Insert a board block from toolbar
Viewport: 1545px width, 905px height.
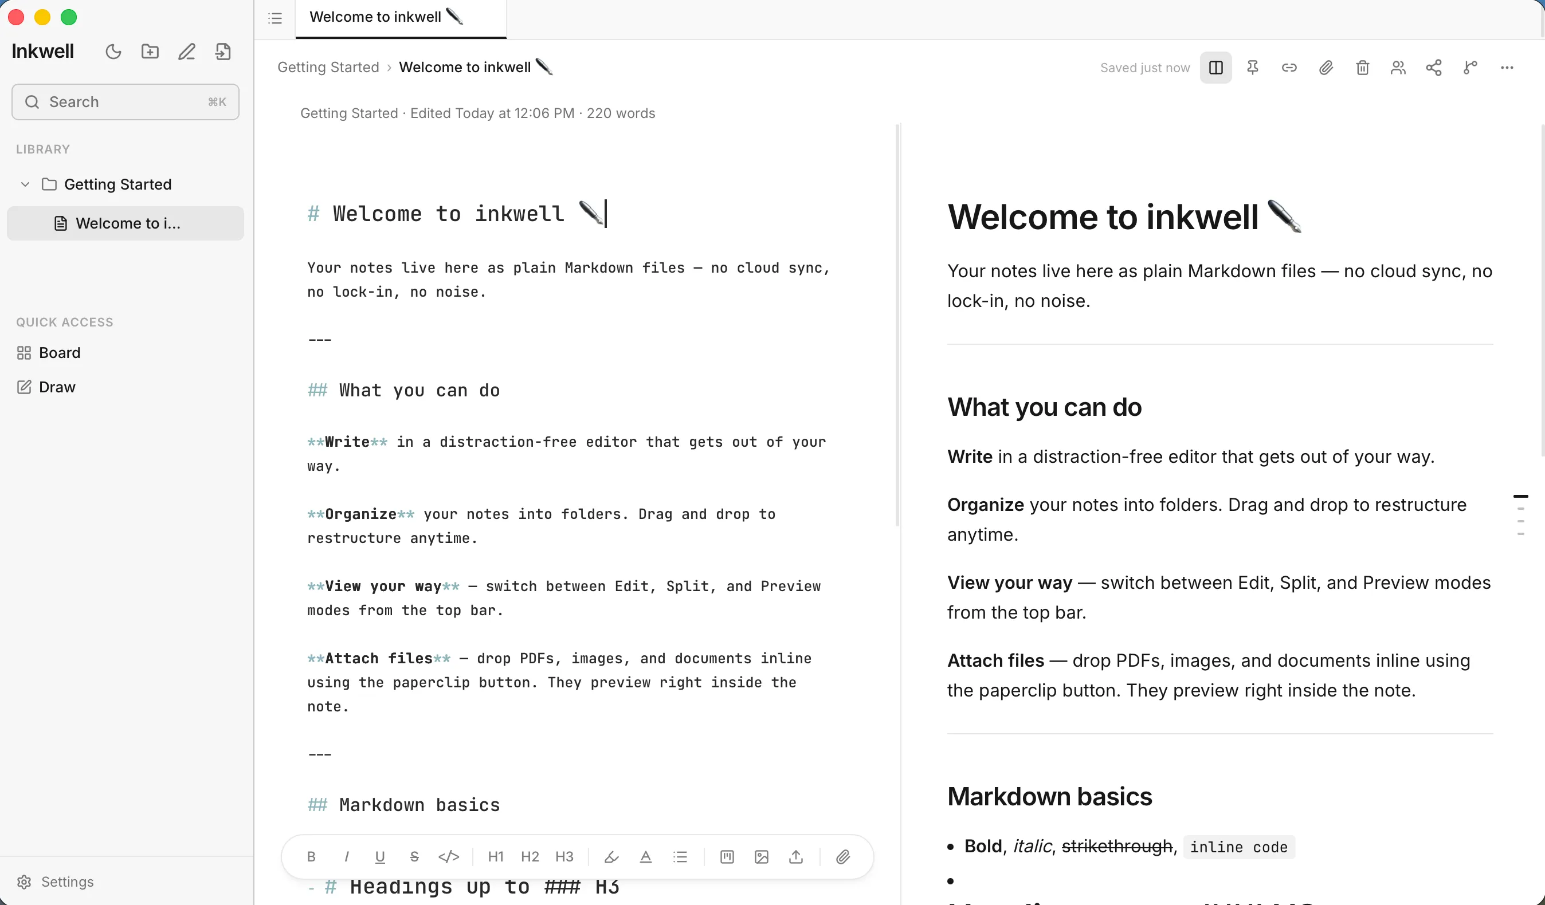coord(727,856)
